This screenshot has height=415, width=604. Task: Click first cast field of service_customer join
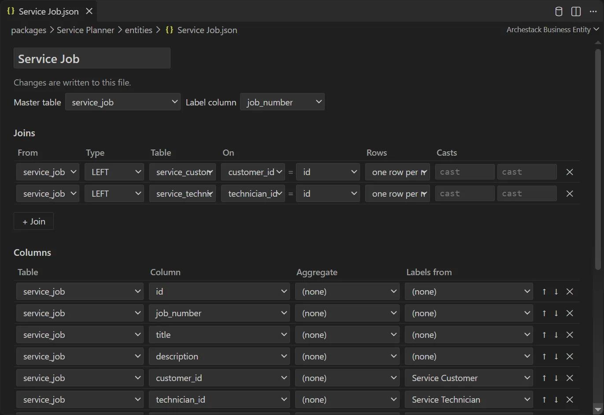click(465, 172)
